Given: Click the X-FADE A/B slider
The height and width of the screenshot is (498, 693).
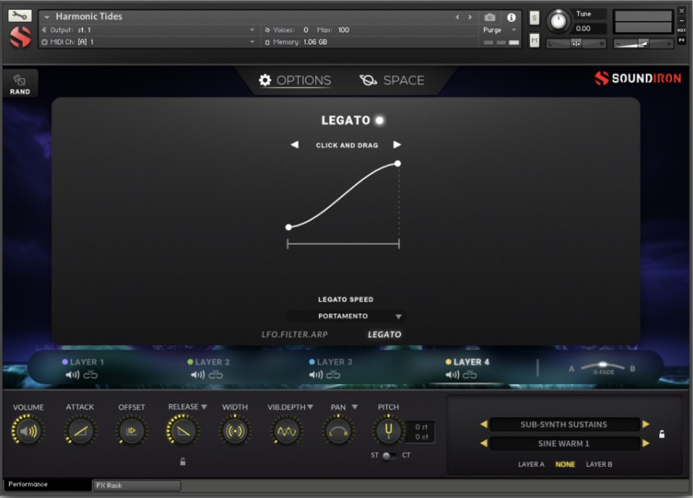Looking at the screenshot, I should tap(602, 366).
